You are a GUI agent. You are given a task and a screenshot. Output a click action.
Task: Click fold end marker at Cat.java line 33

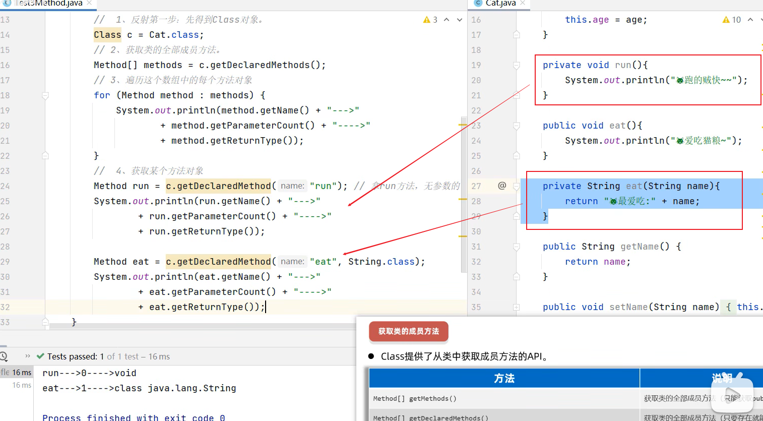[517, 277]
